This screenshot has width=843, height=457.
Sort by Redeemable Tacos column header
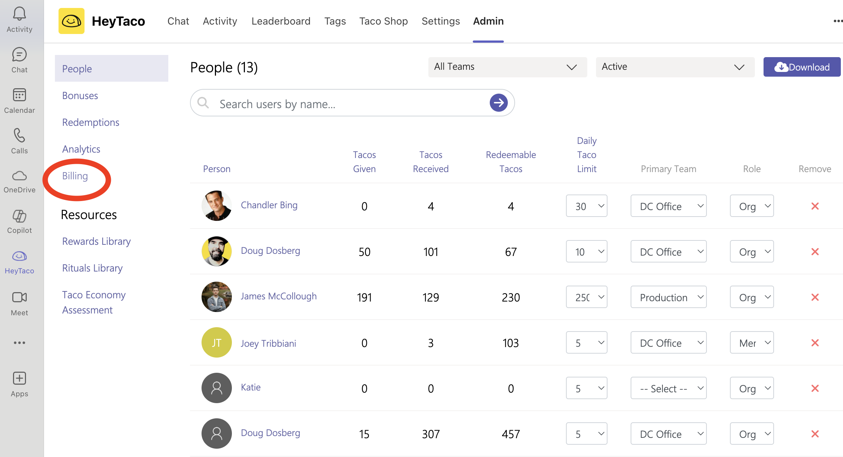pos(511,162)
